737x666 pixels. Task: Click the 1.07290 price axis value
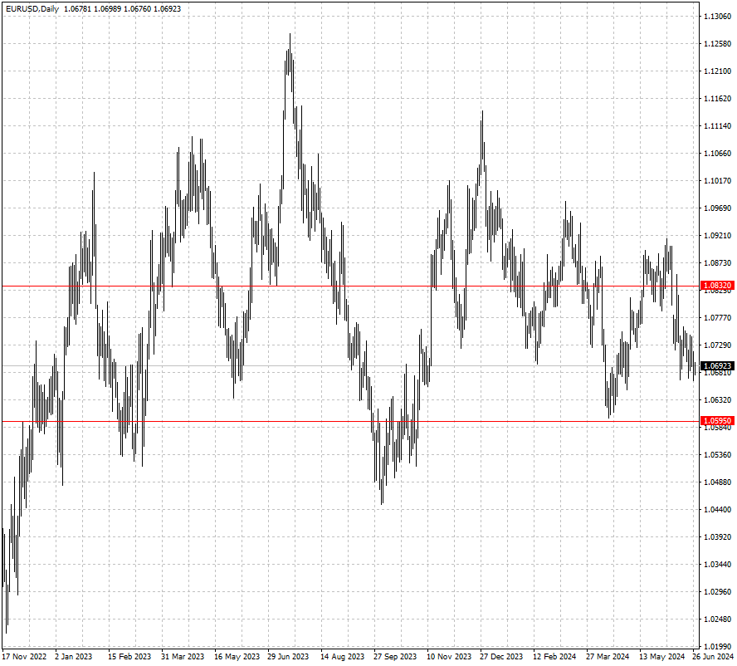[x=717, y=345]
